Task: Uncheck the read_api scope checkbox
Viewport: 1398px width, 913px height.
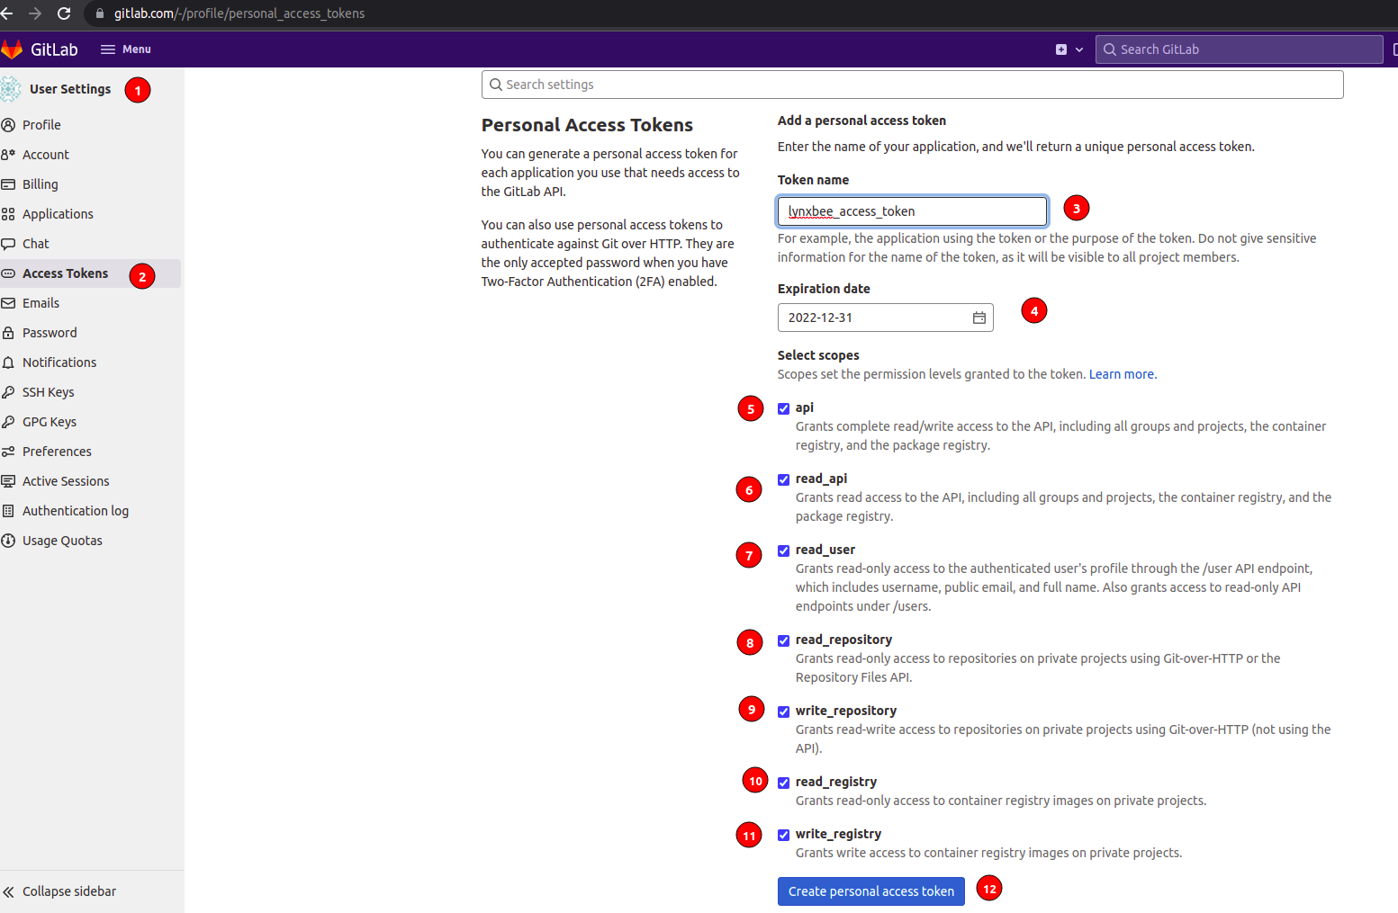Action: (x=783, y=479)
